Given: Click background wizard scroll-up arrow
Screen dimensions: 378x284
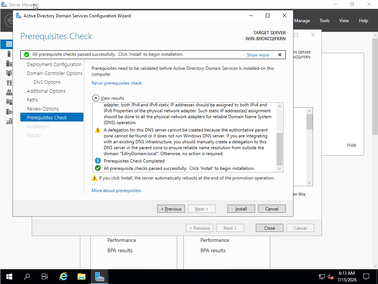Looking at the screenshot, I should (x=310, y=111).
